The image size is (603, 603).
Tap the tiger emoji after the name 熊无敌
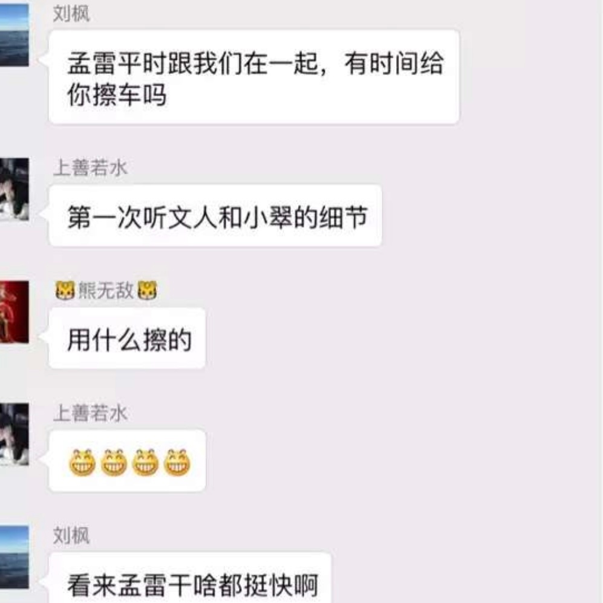coord(148,290)
